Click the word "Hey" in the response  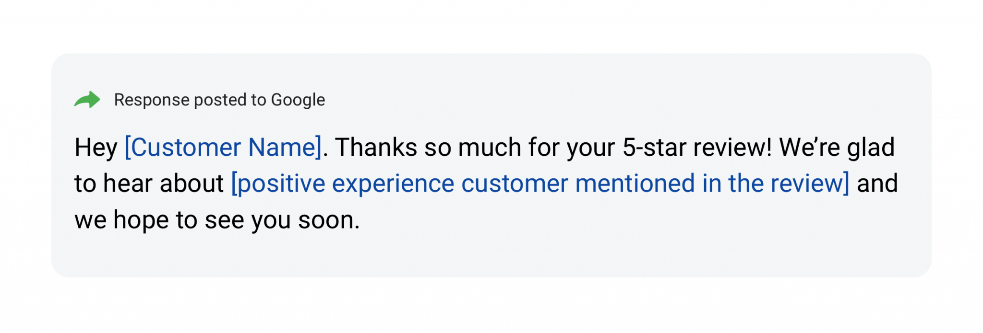click(96, 147)
